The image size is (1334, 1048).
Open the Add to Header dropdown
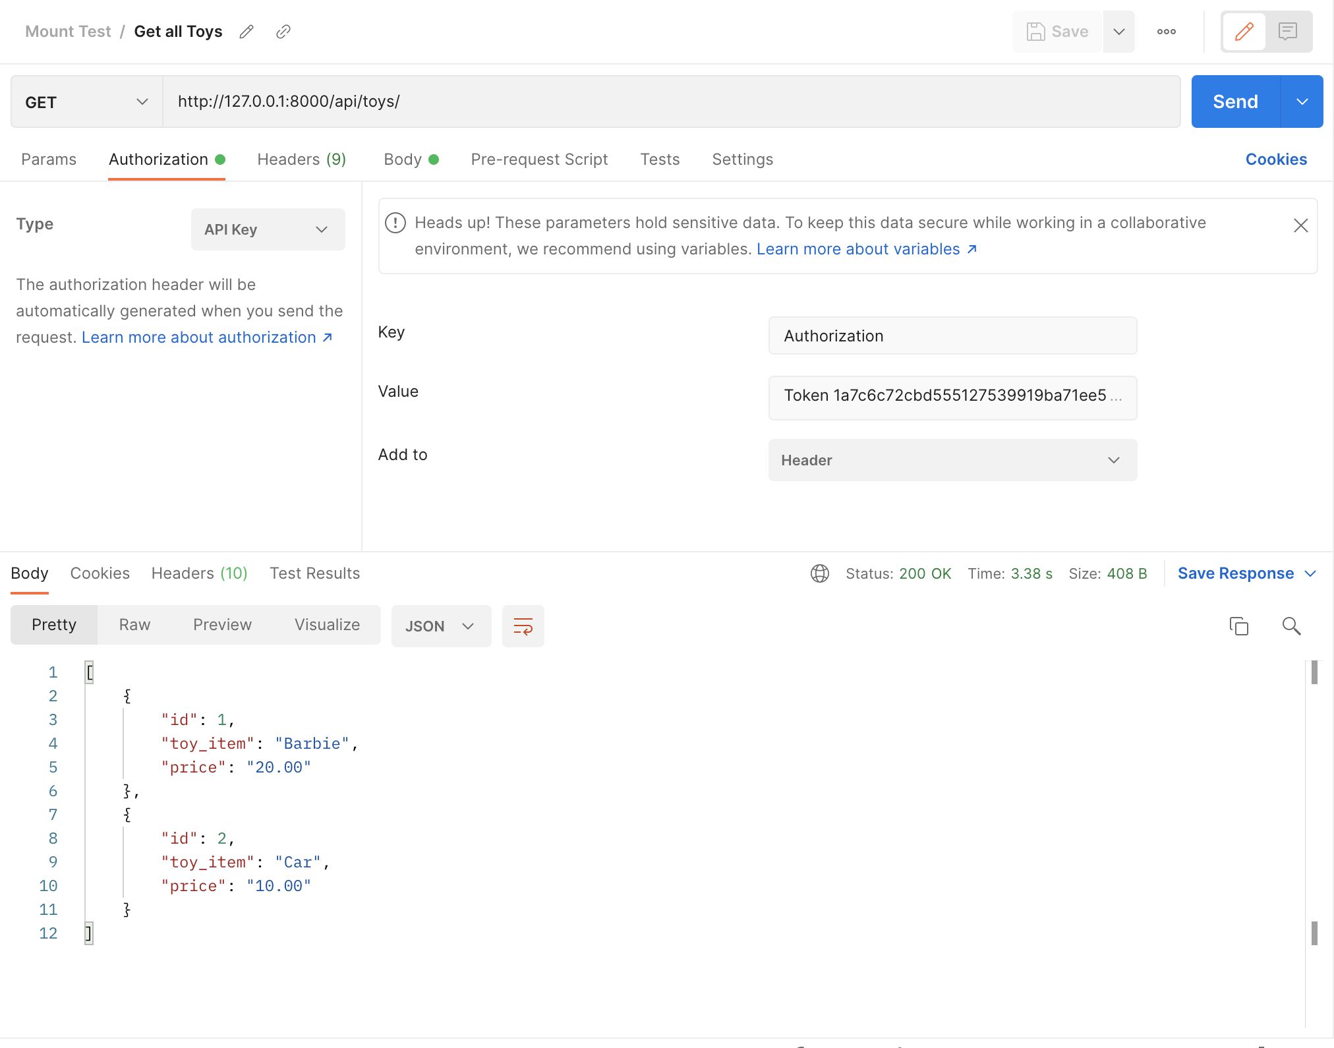coord(952,460)
